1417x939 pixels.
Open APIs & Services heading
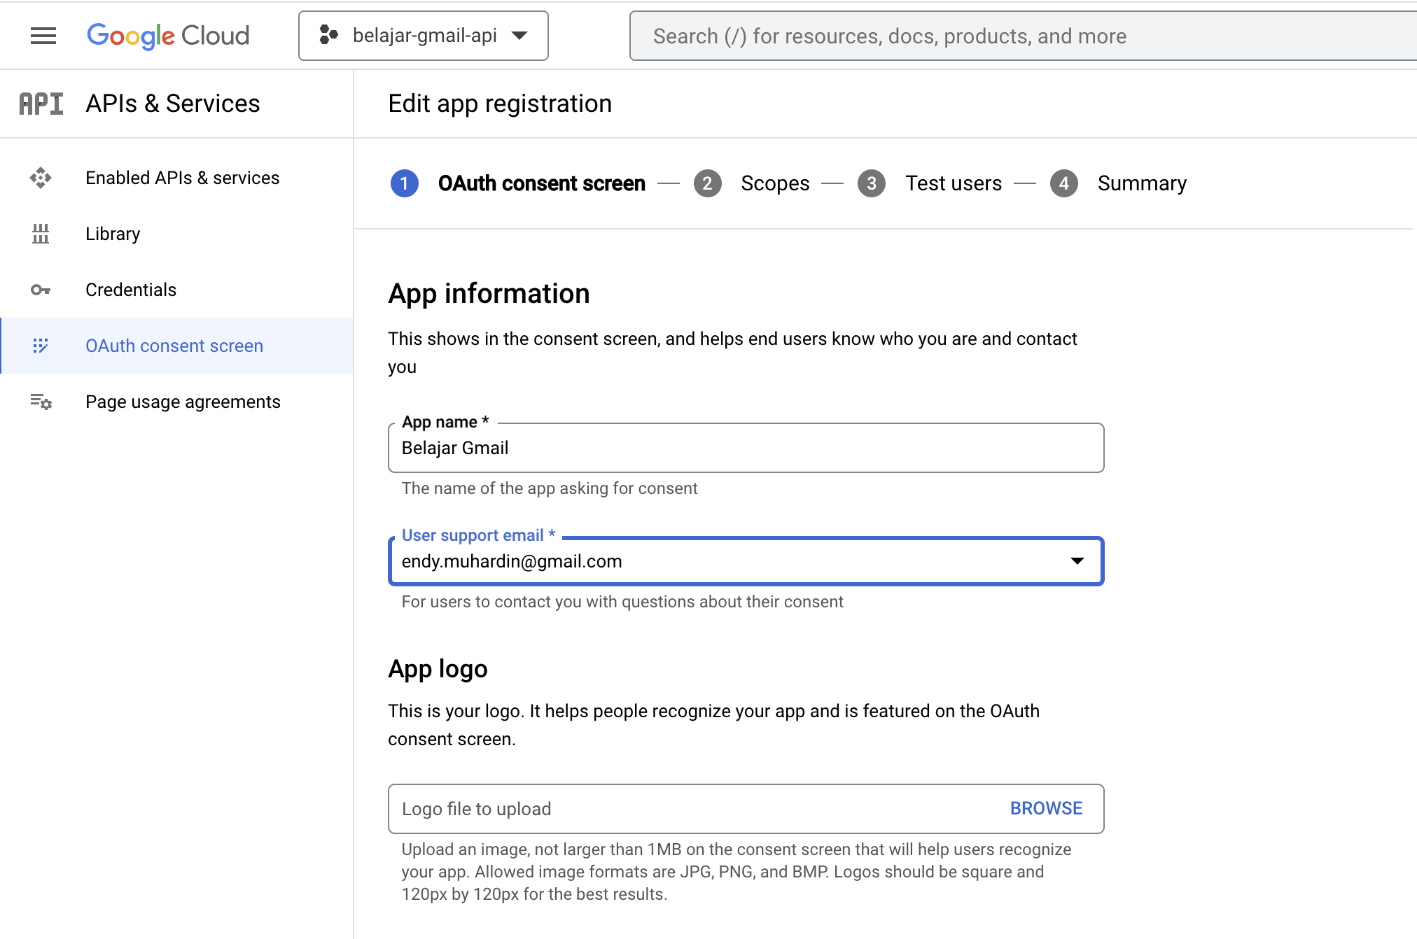coord(173,104)
